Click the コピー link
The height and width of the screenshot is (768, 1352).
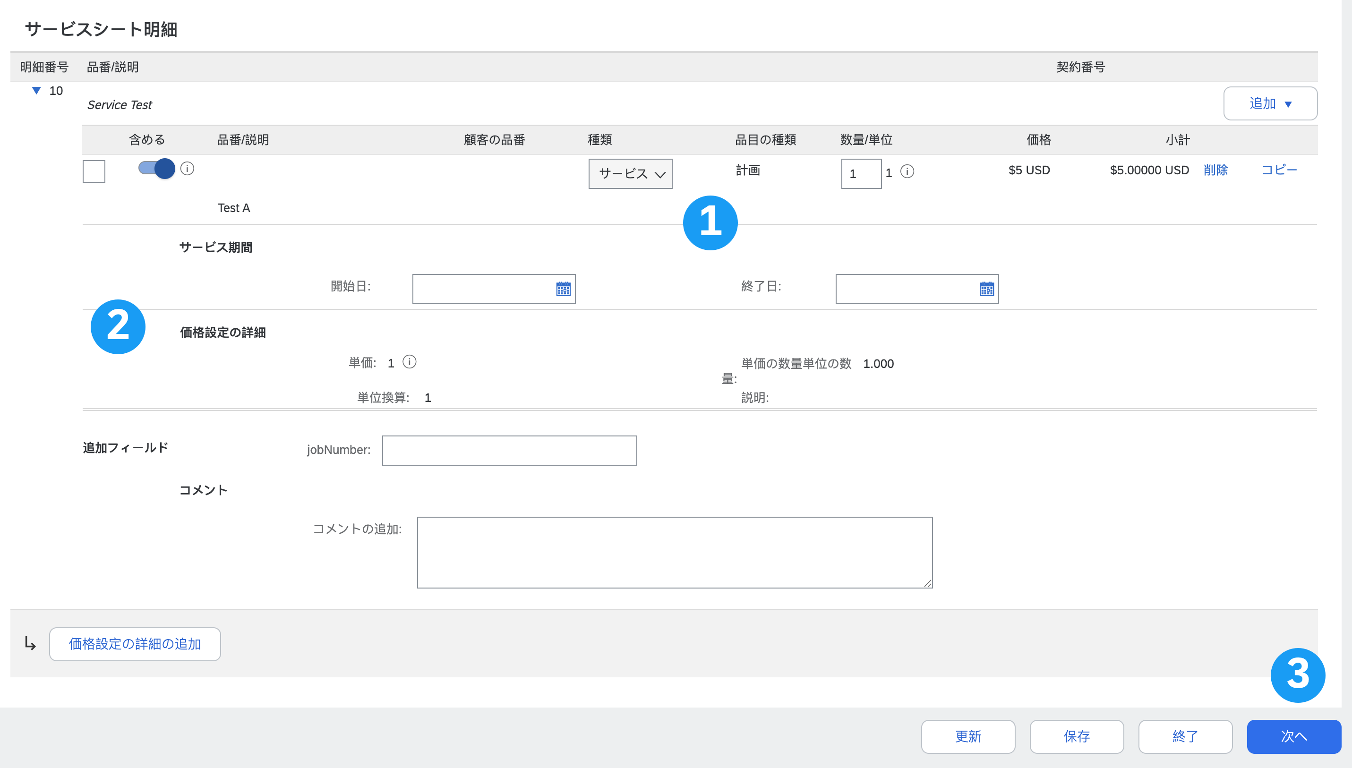coord(1279,170)
